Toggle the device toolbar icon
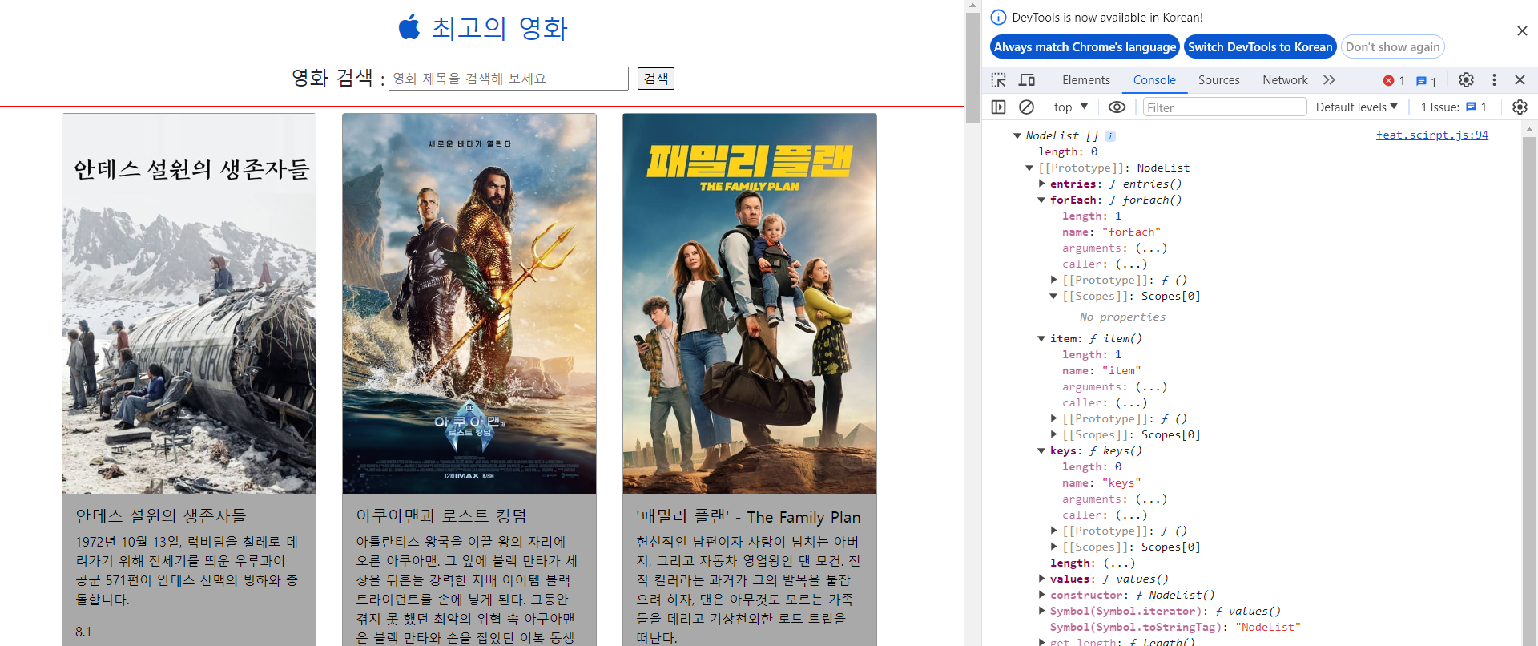 [1027, 79]
